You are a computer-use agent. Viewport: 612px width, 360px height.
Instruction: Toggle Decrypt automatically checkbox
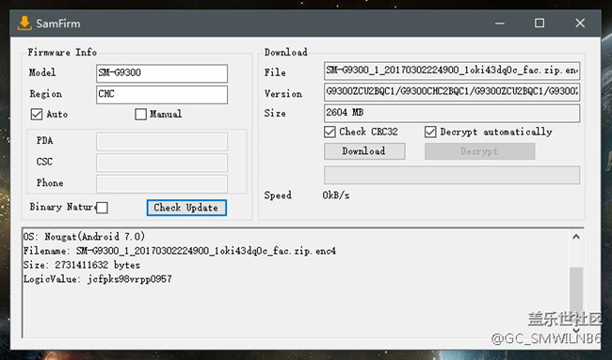click(x=430, y=132)
